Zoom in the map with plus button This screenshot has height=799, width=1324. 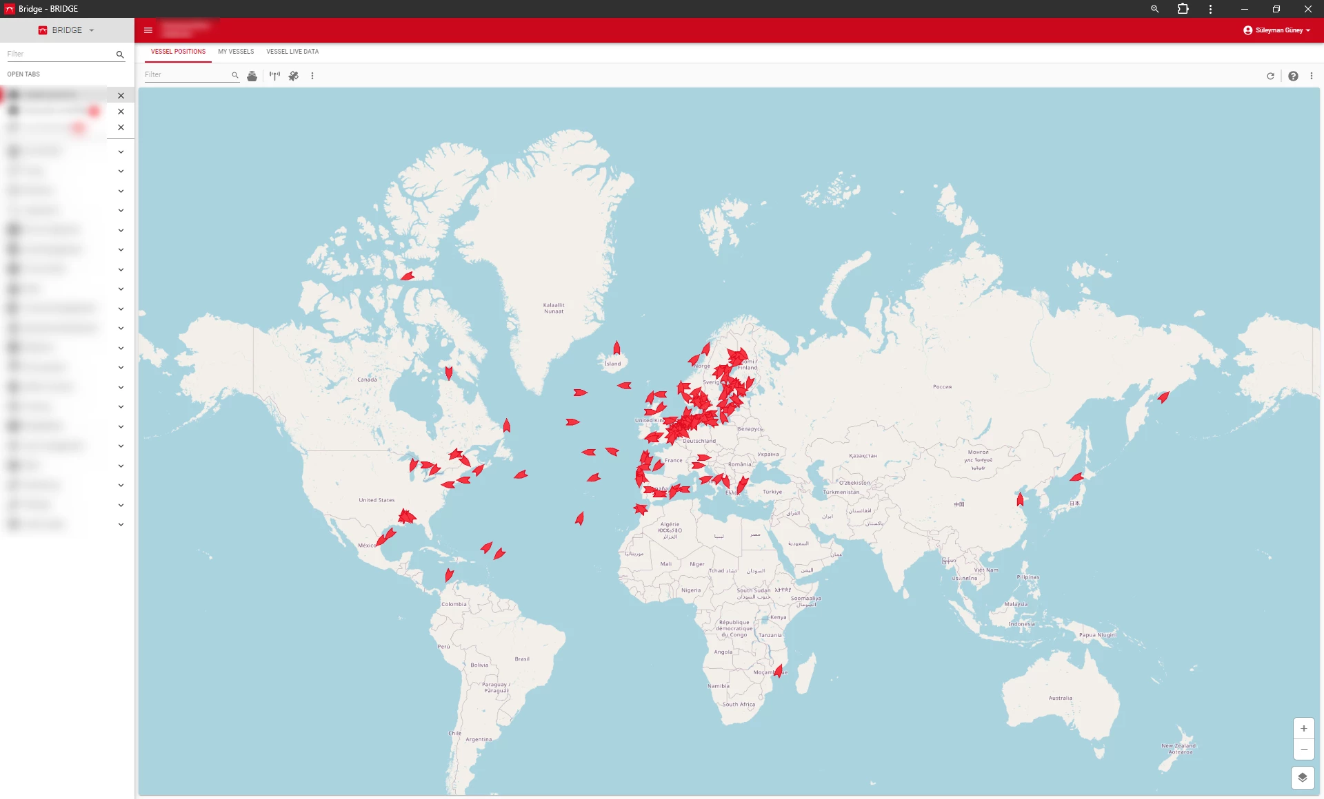(1303, 728)
